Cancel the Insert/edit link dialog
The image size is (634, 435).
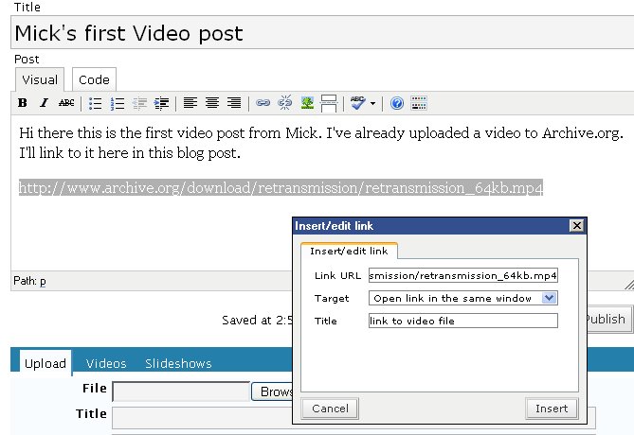[330, 409]
